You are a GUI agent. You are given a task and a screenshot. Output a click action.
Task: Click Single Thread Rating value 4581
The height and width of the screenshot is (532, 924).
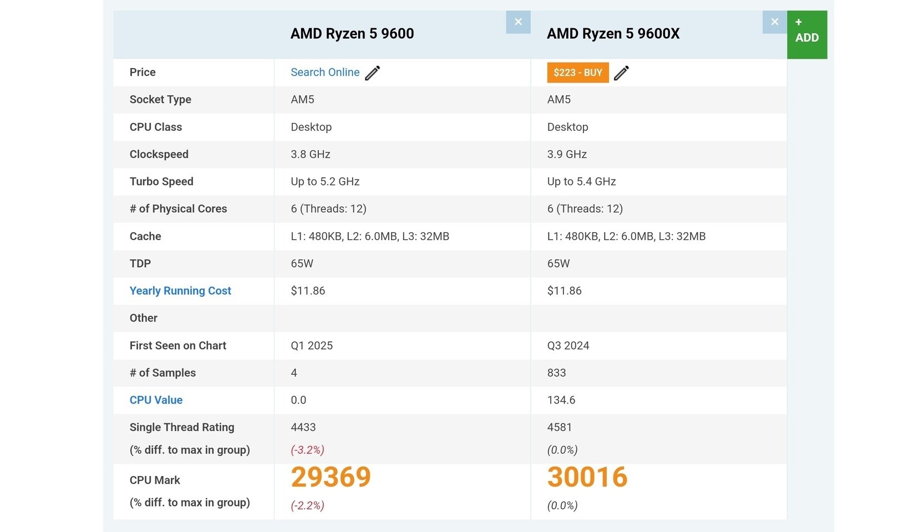coord(560,427)
